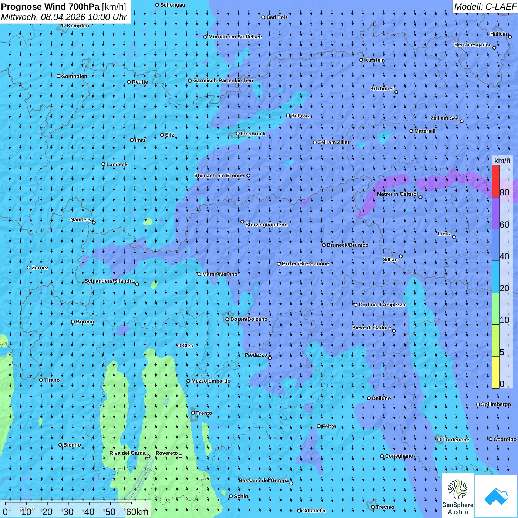Image resolution: width=518 pixels, height=518 pixels.
Task: Select the 'Meran/Merano' label
Action: [x=220, y=274]
